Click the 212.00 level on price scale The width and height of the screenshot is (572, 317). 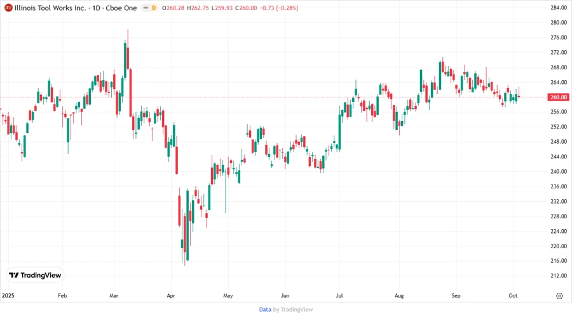(x=559, y=276)
